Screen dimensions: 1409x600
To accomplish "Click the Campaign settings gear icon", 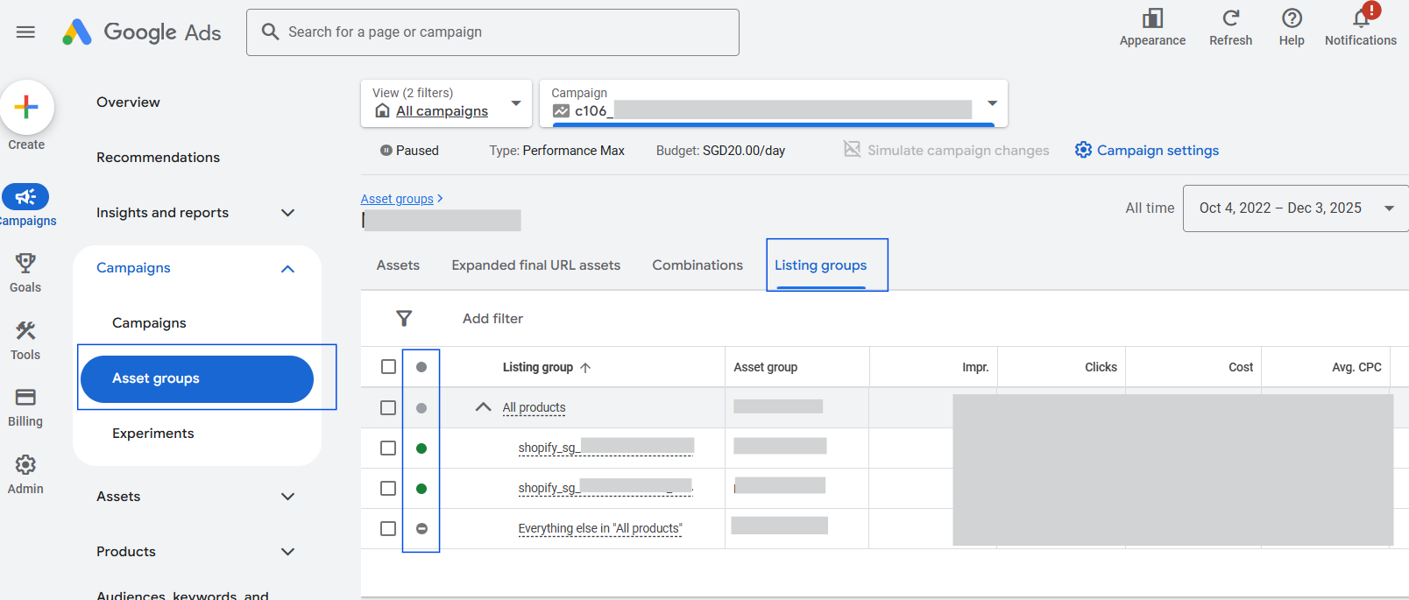I will [1083, 150].
